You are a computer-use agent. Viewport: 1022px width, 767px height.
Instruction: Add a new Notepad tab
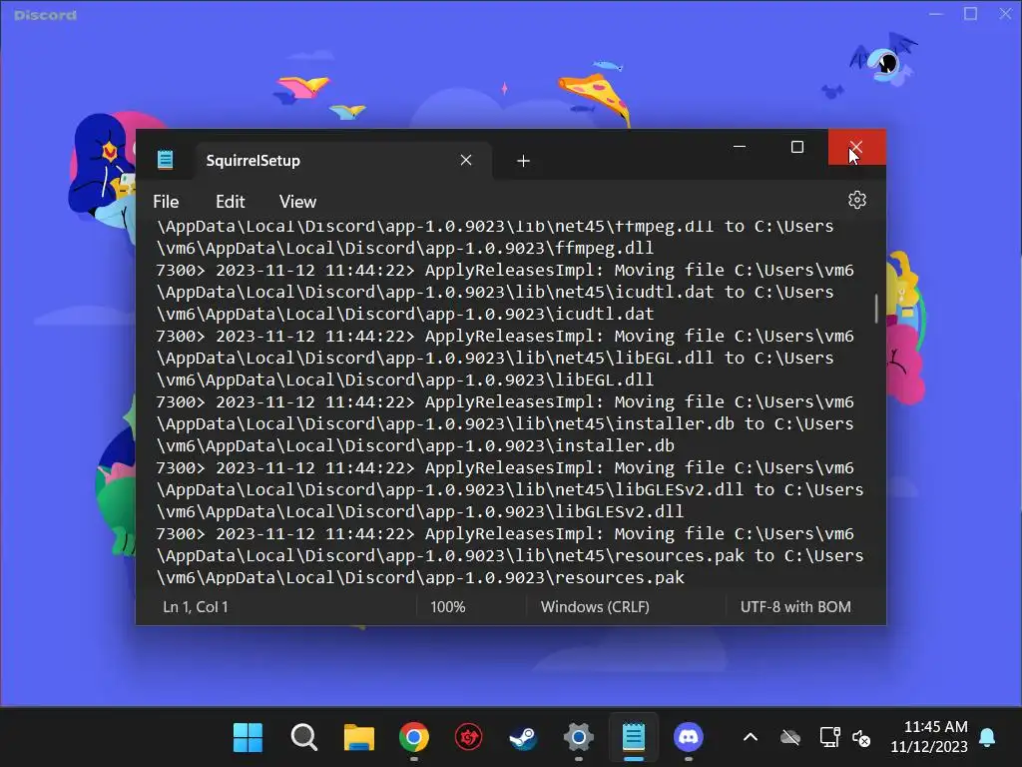[523, 161]
